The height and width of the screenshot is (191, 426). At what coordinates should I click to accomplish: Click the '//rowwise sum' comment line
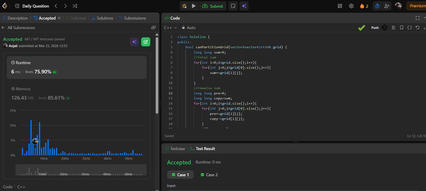coord(207,88)
